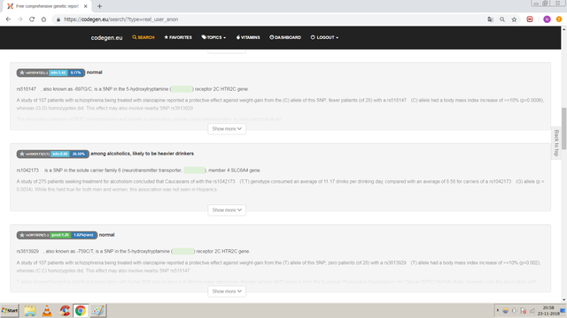Go to the Search page
The image size is (567, 318).
144,37
